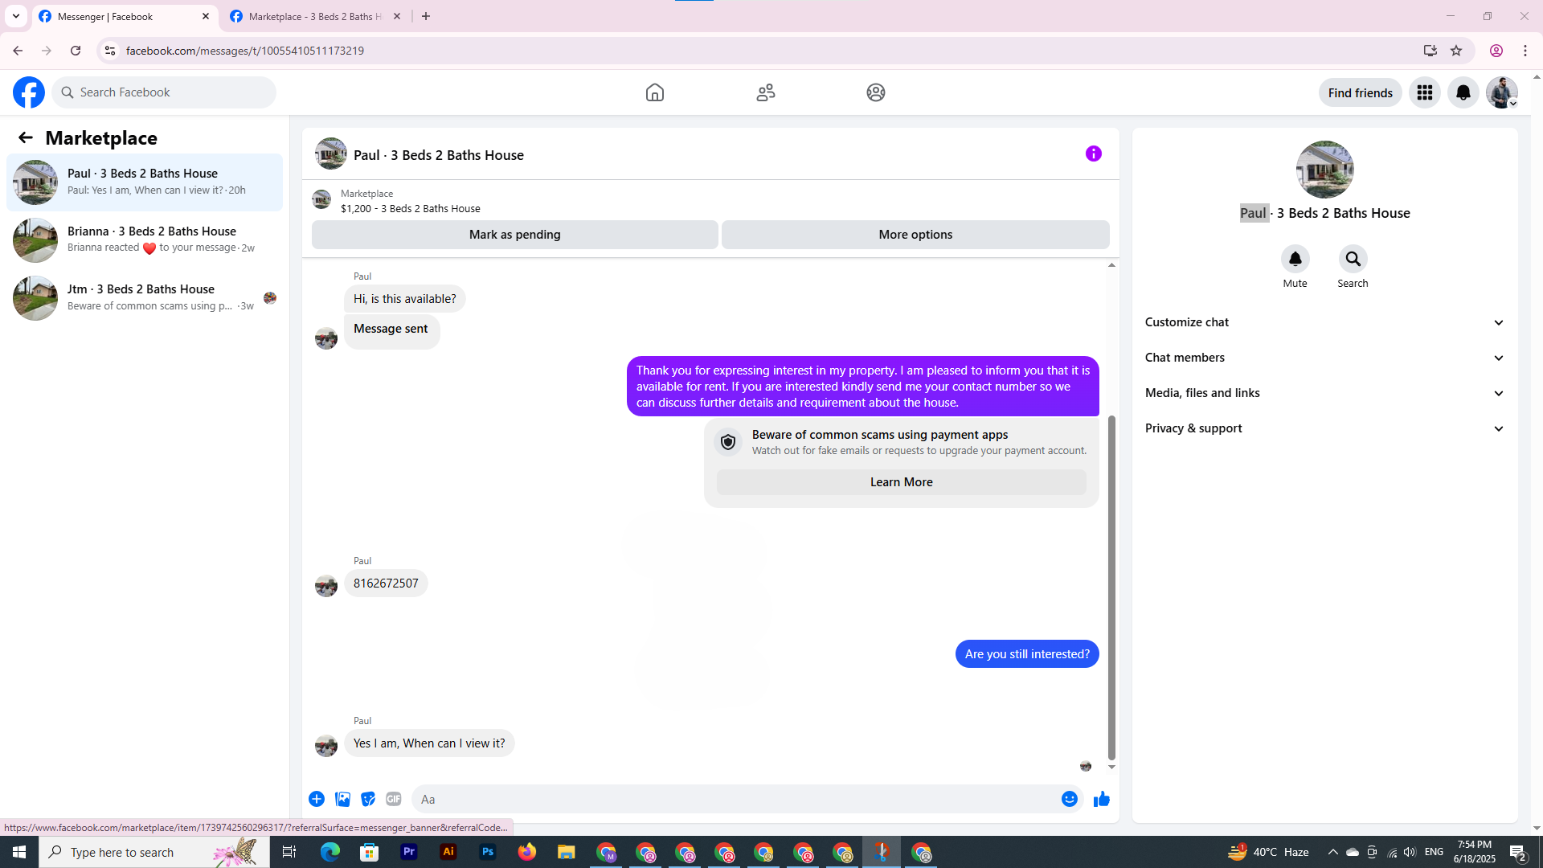Open the $1,200 3 Beds 2 Baths listing link
The image size is (1543, 868).
click(411, 208)
